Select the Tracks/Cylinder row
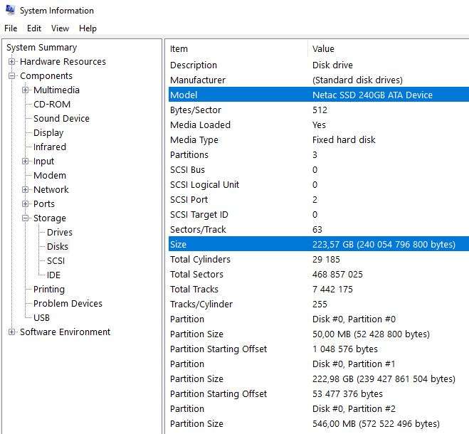The height and width of the screenshot is (434, 469). point(319,305)
